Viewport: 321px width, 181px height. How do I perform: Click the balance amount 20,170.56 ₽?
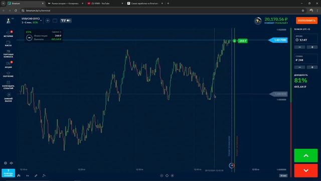[x=276, y=19]
